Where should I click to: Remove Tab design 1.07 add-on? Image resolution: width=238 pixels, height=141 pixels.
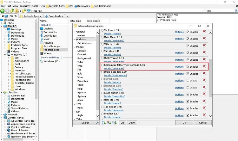click(x=204, y=108)
